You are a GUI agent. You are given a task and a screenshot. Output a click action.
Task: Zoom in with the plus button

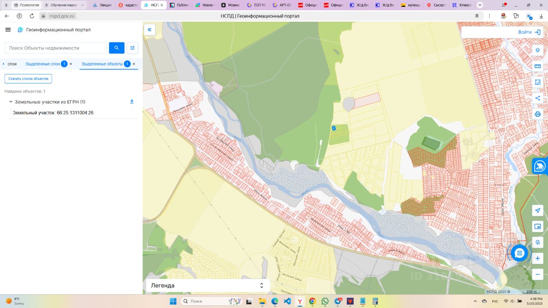click(x=538, y=258)
